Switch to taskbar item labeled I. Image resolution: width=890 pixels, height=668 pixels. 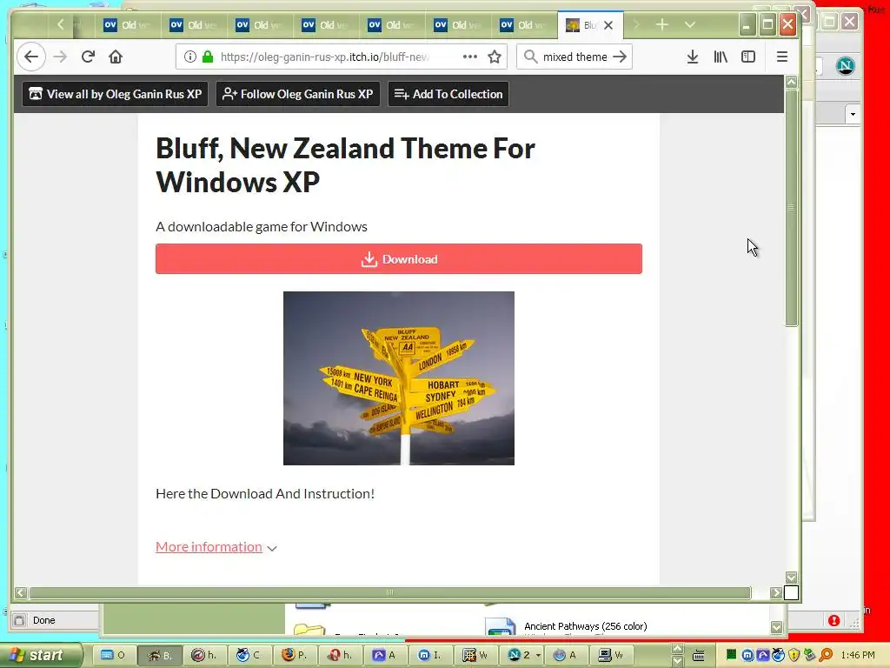pyautogui.click(x=429, y=655)
